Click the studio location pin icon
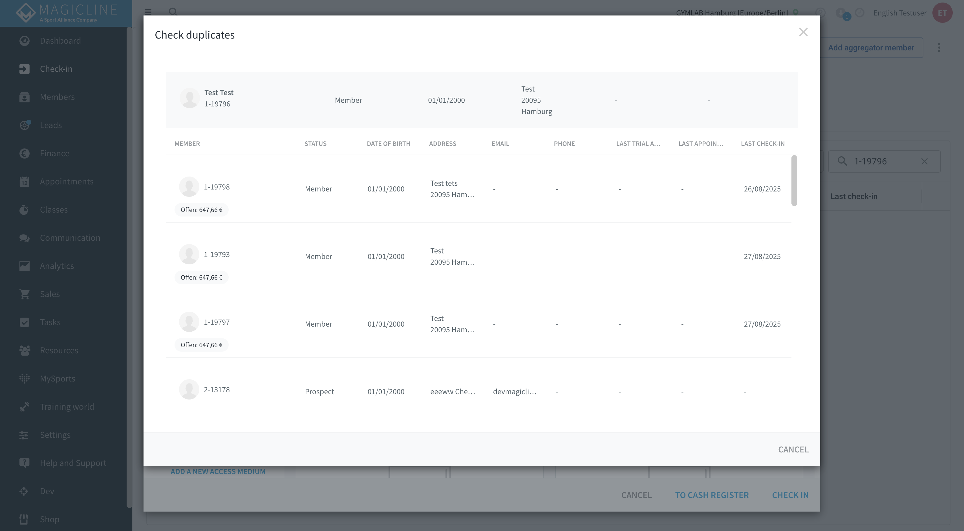The width and height of the screenshot is (964, 531). (x=796, y=12)
